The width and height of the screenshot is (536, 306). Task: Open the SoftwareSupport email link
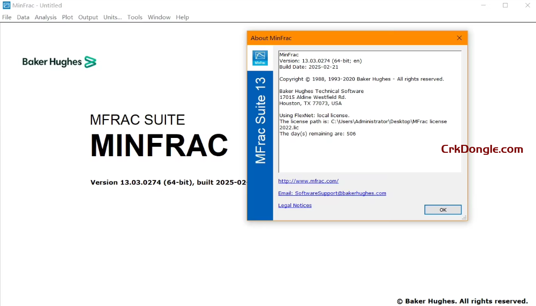[x=332, y=193]
